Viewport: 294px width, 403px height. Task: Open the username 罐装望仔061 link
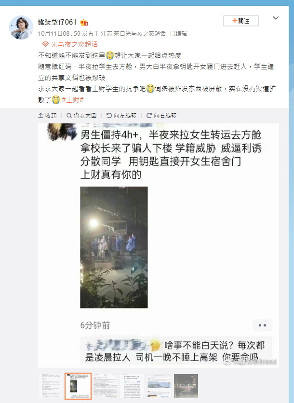57,22
